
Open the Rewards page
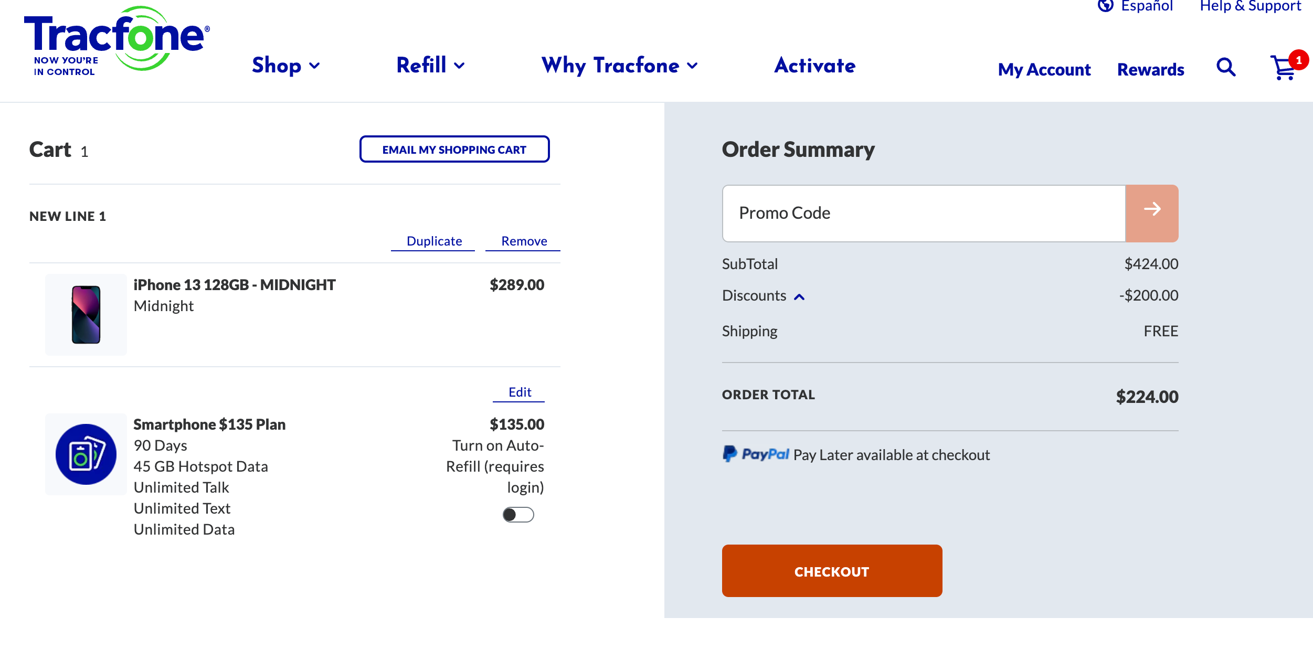1150,69
